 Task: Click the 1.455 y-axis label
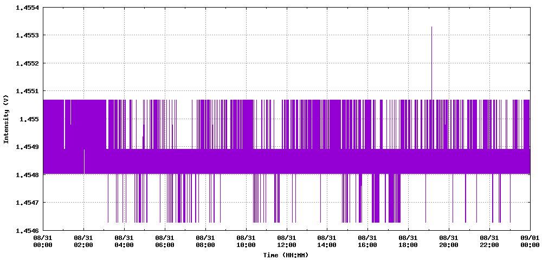30,119
